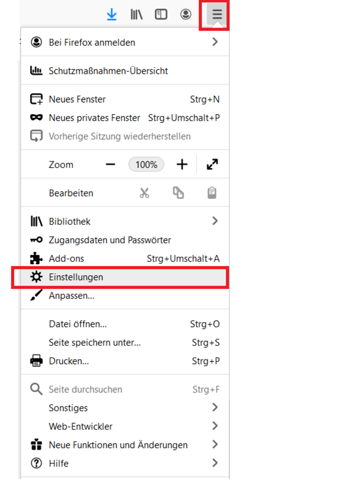Click the Downloads arrow toolbar icon
This screenshot has width=363, height=484.
pyautogui.click(x=112, y=14)
